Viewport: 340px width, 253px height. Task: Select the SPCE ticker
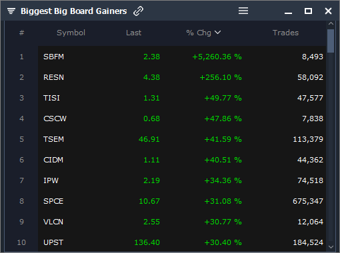(x=53, y=201)
